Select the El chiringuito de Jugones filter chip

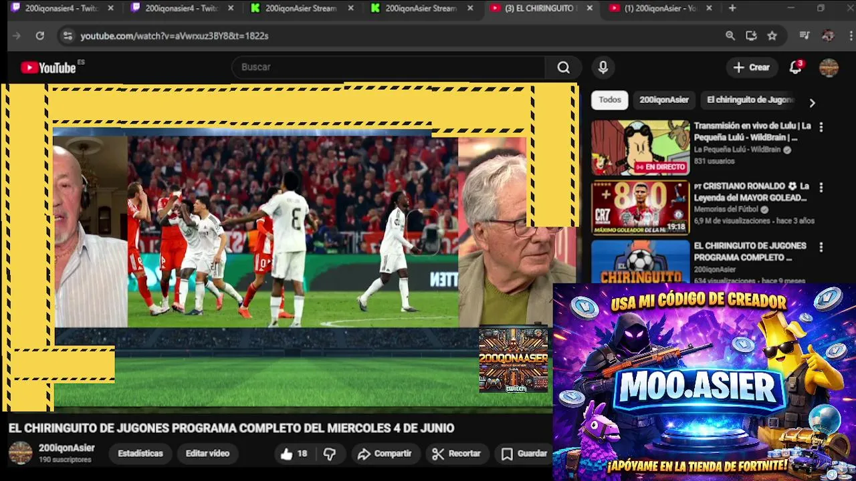[x=750, y=100]
